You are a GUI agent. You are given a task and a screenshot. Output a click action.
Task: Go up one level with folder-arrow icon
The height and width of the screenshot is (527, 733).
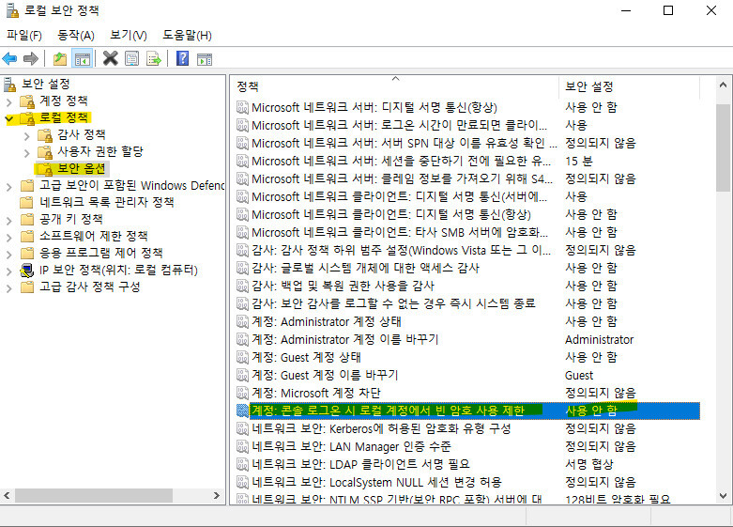click(x=60, y=59)
